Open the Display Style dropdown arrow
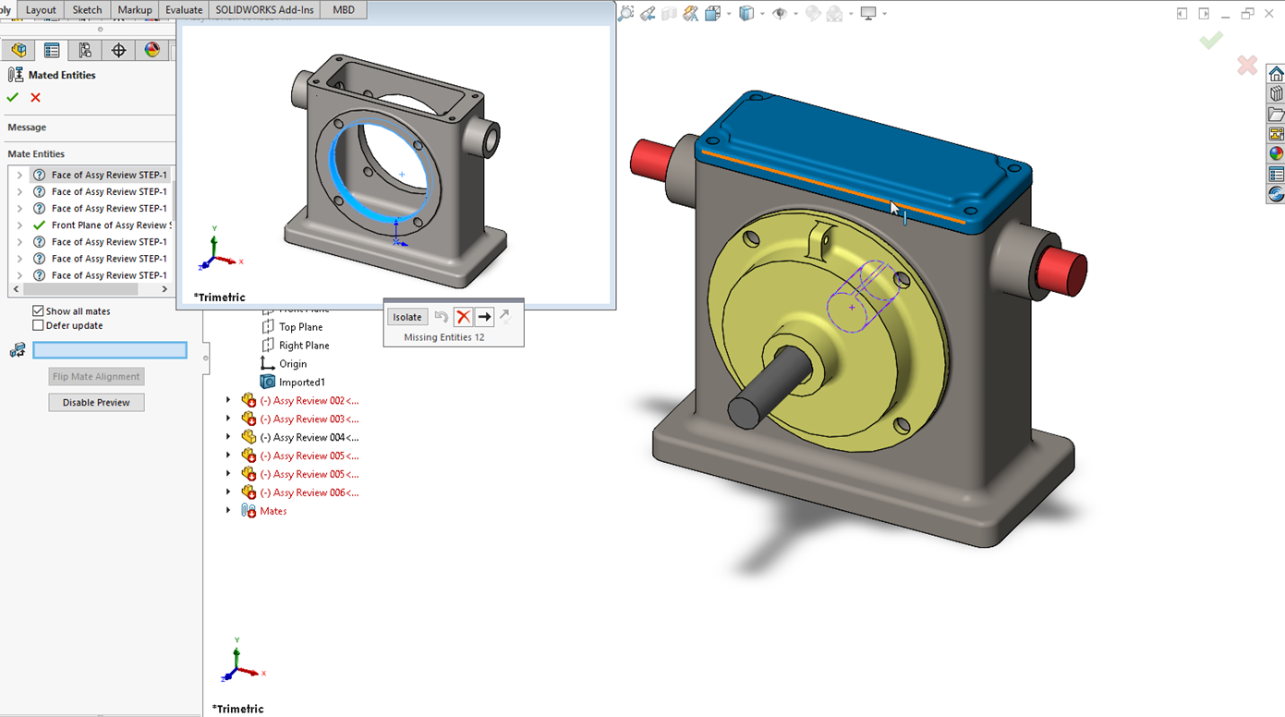 762,14
